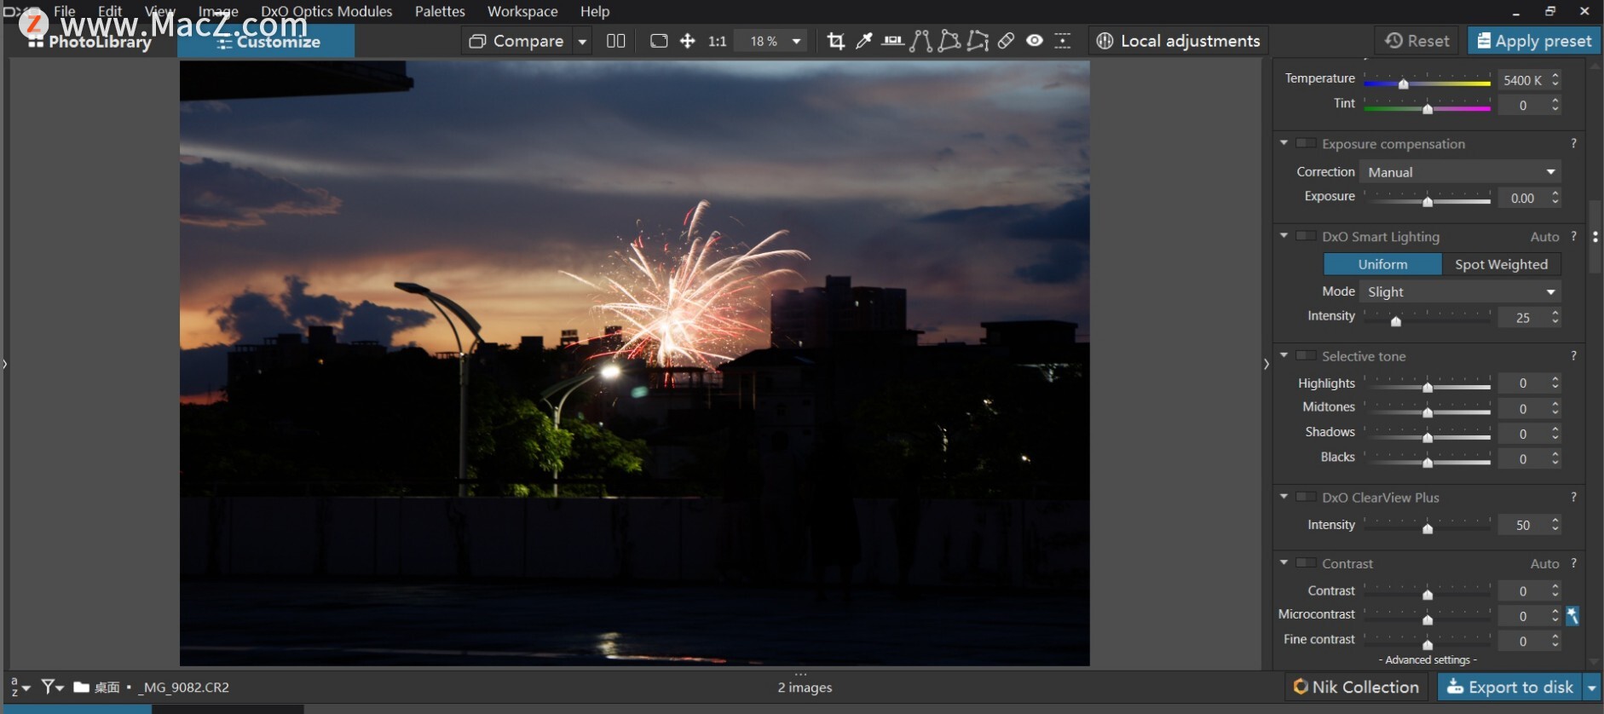The height and width of the screenshot is (714, 1604).
Task: Pick the white balance eyedropper tool
Action: (864, 41)
